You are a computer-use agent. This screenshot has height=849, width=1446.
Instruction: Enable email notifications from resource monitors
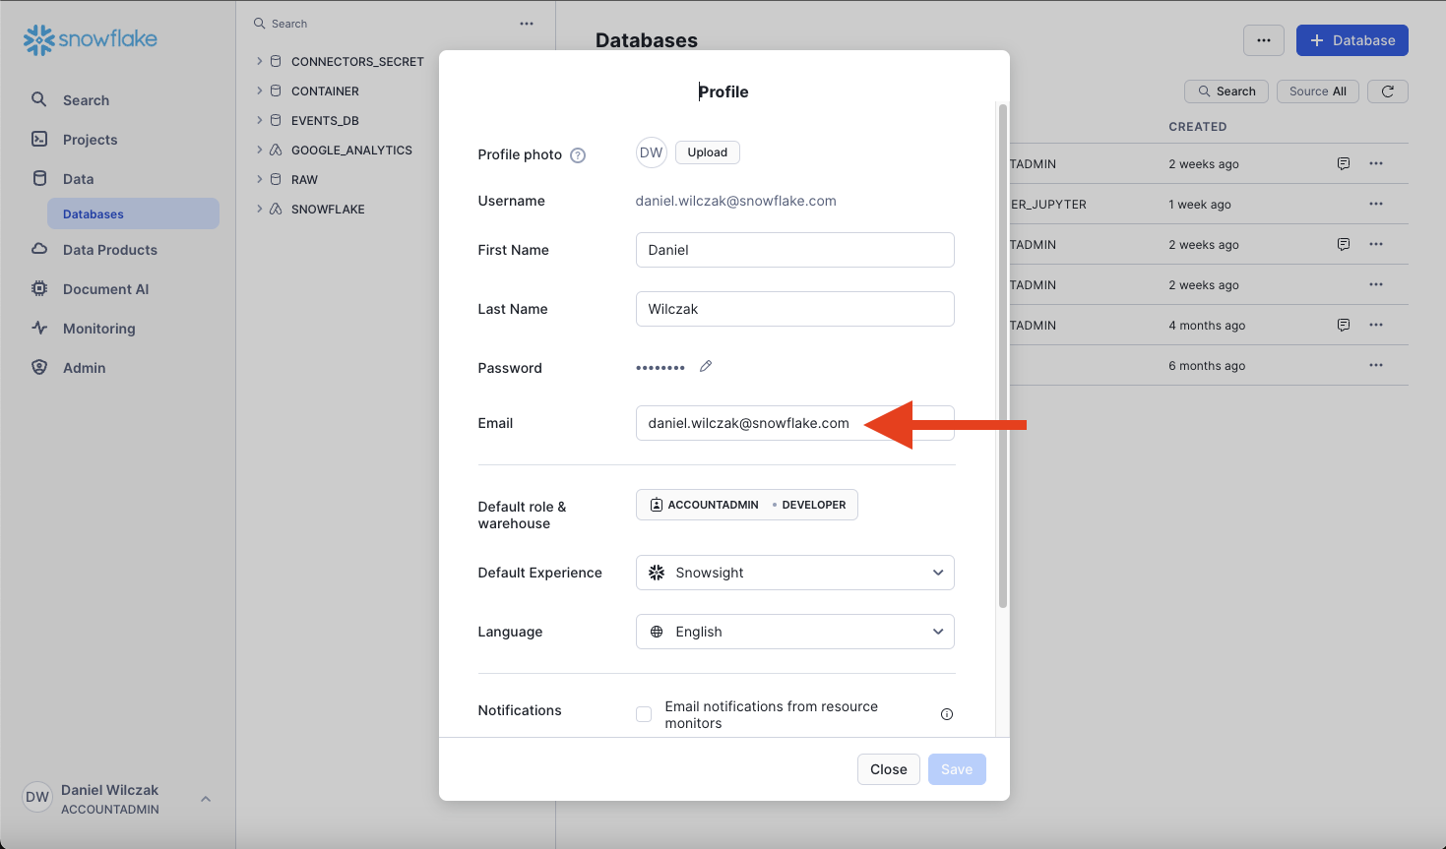pos(644,714)
